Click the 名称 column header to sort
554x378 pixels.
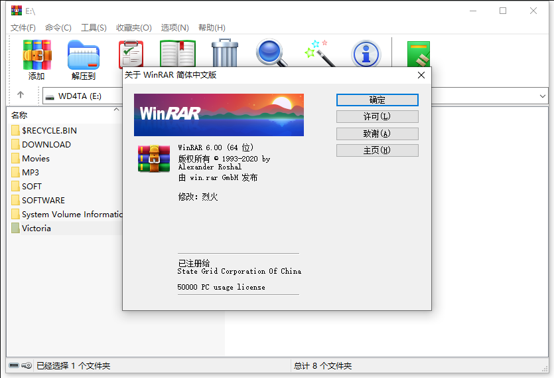pos(20,115)
